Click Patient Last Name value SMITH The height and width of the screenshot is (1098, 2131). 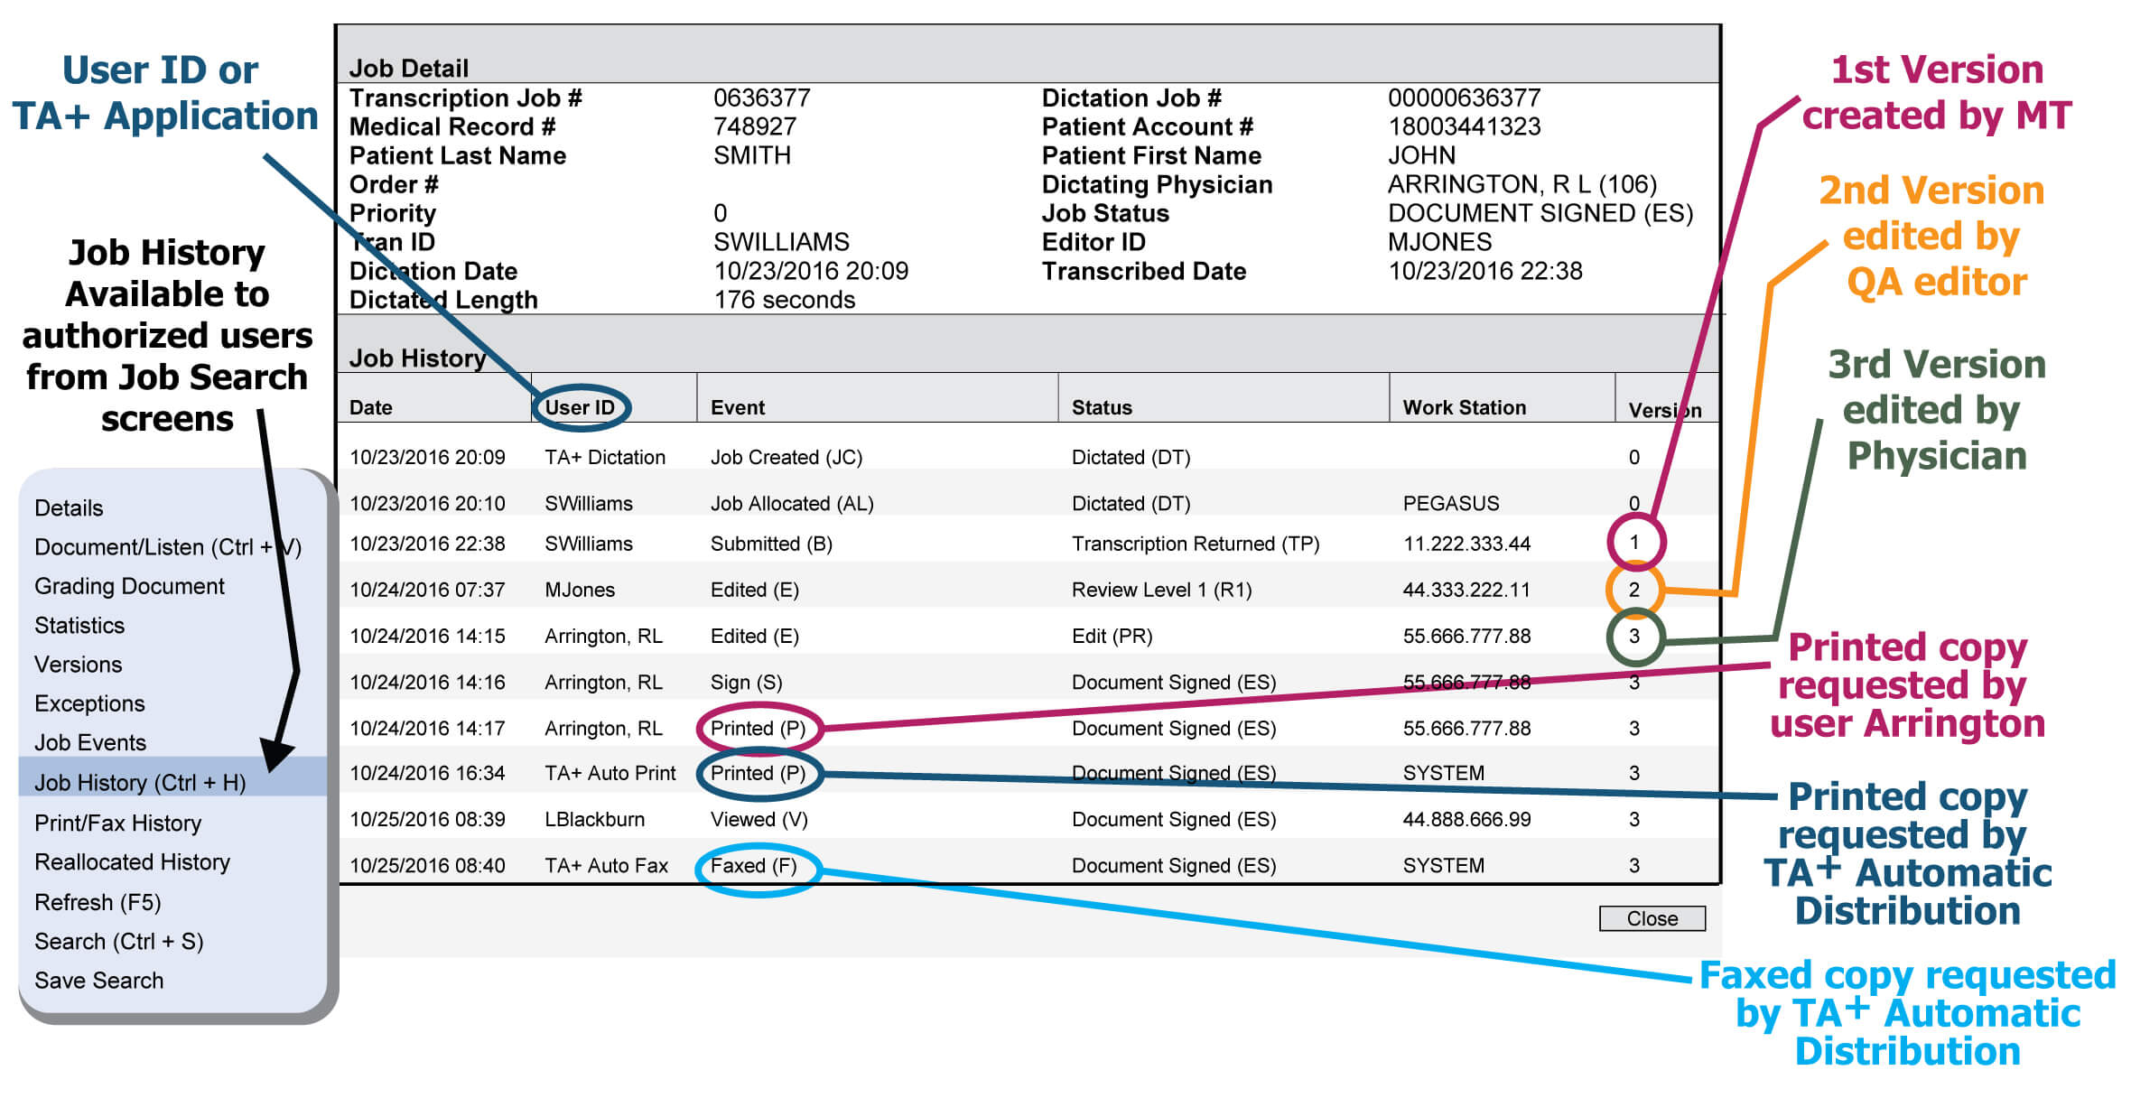751,155
